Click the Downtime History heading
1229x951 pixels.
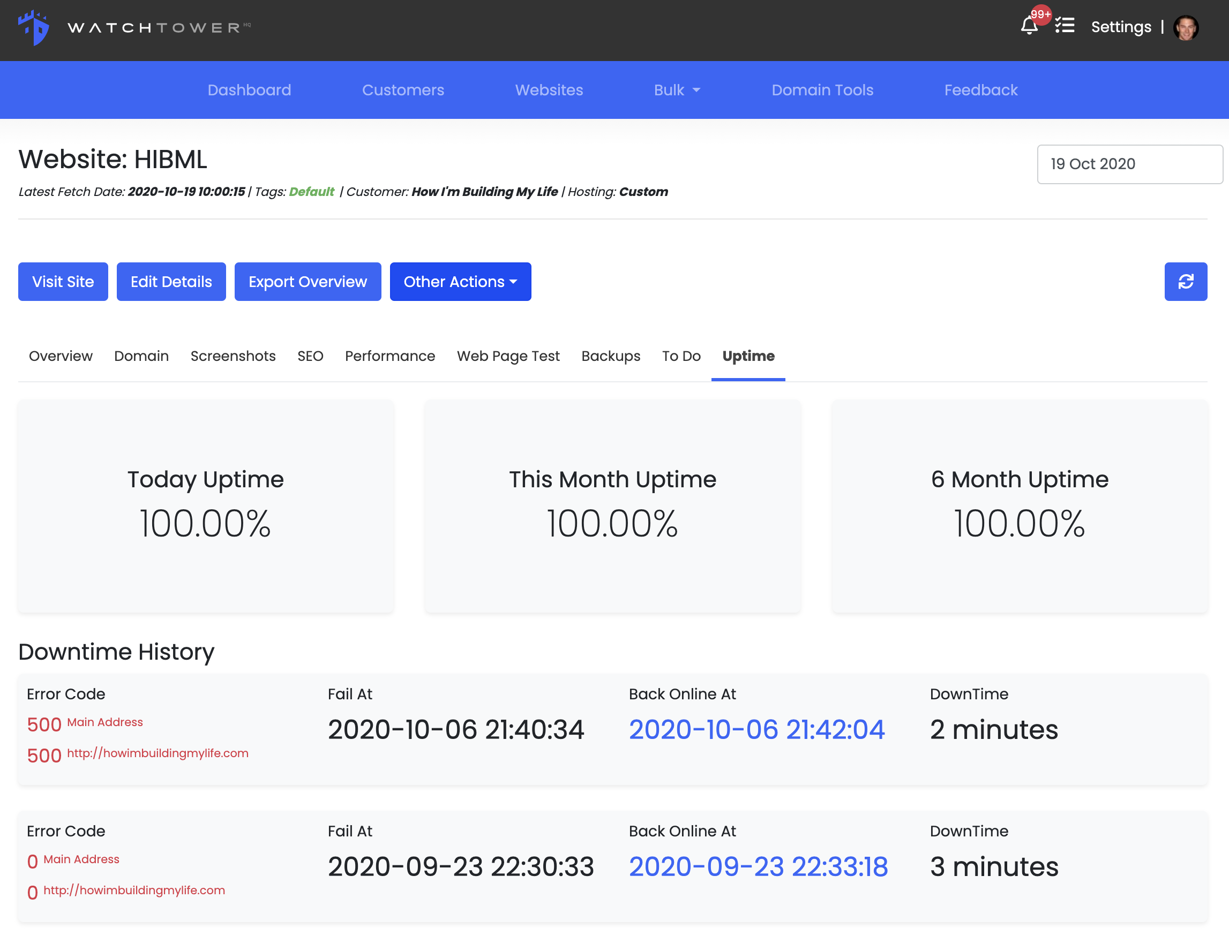(116, 652)
